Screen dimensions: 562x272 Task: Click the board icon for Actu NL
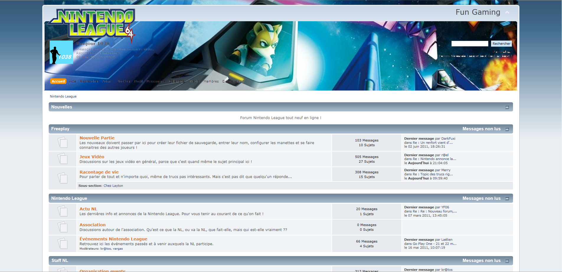click(x=62, y=211)
